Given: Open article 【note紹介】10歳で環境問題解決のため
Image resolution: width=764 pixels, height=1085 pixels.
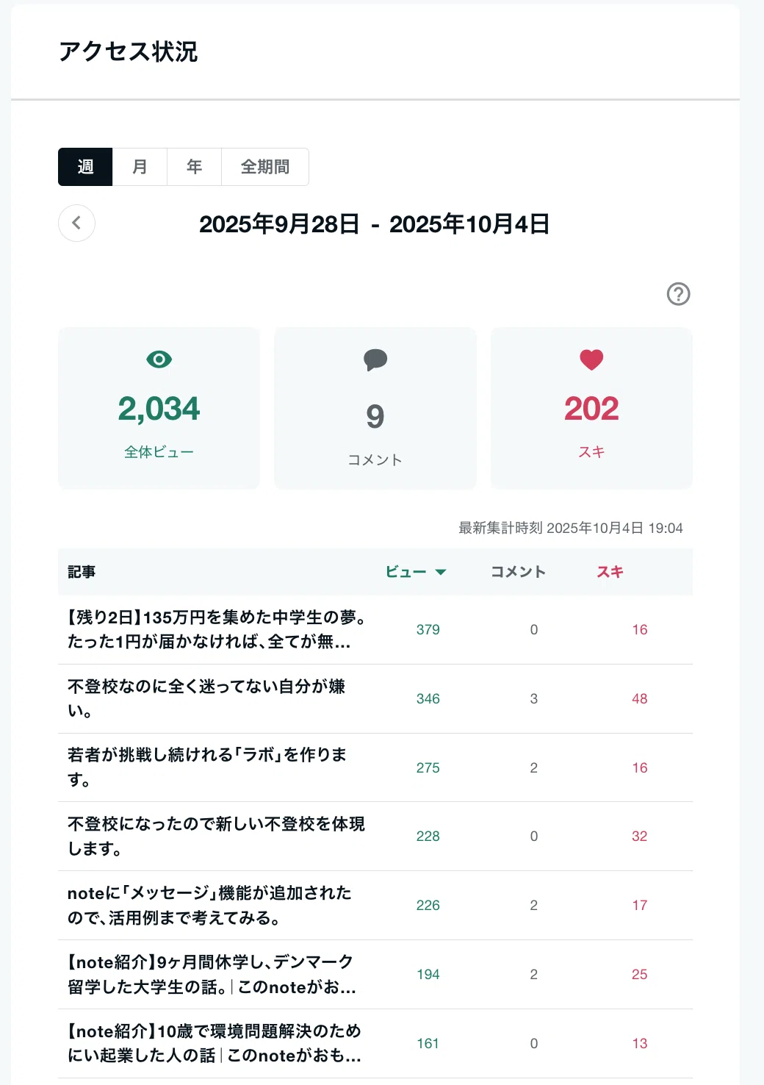Looking at the screenshot, I should [x=215, y=1043].
